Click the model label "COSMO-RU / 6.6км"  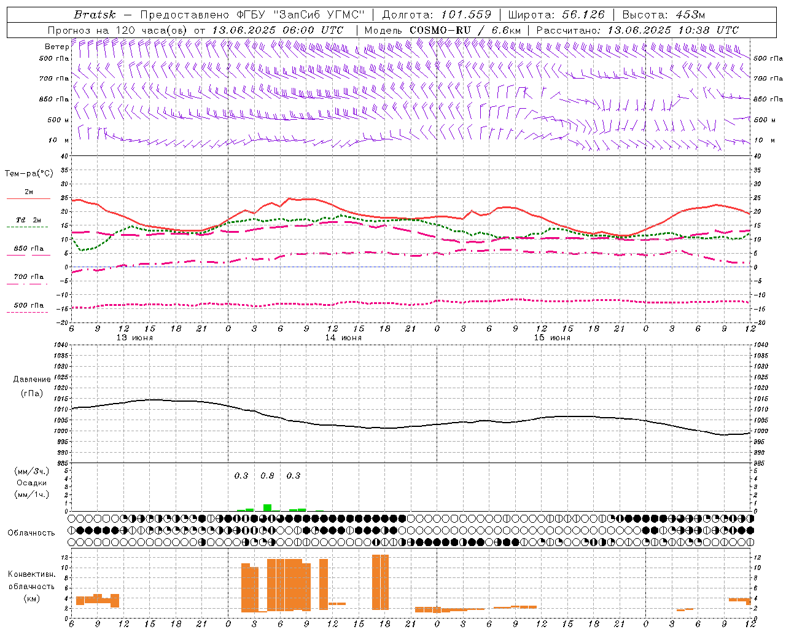[465, 30]
